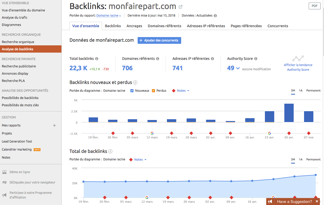
Task: Click the info icon beside the Backlinks nouveaux et perdus heading
Action: (x=135, y=83)
